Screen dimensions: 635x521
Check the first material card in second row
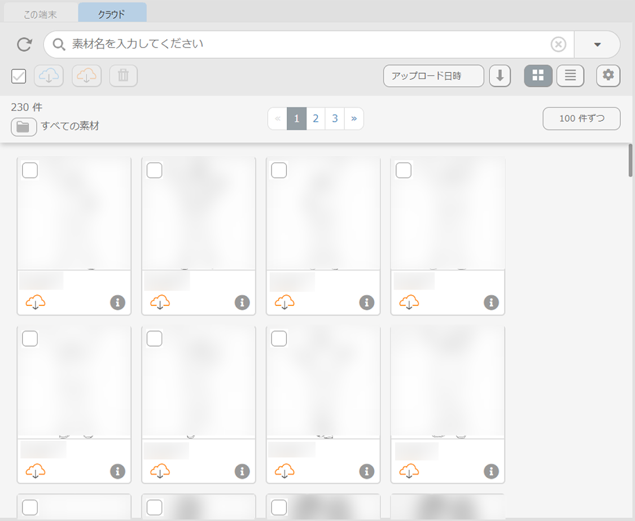(x=30, y=339)
